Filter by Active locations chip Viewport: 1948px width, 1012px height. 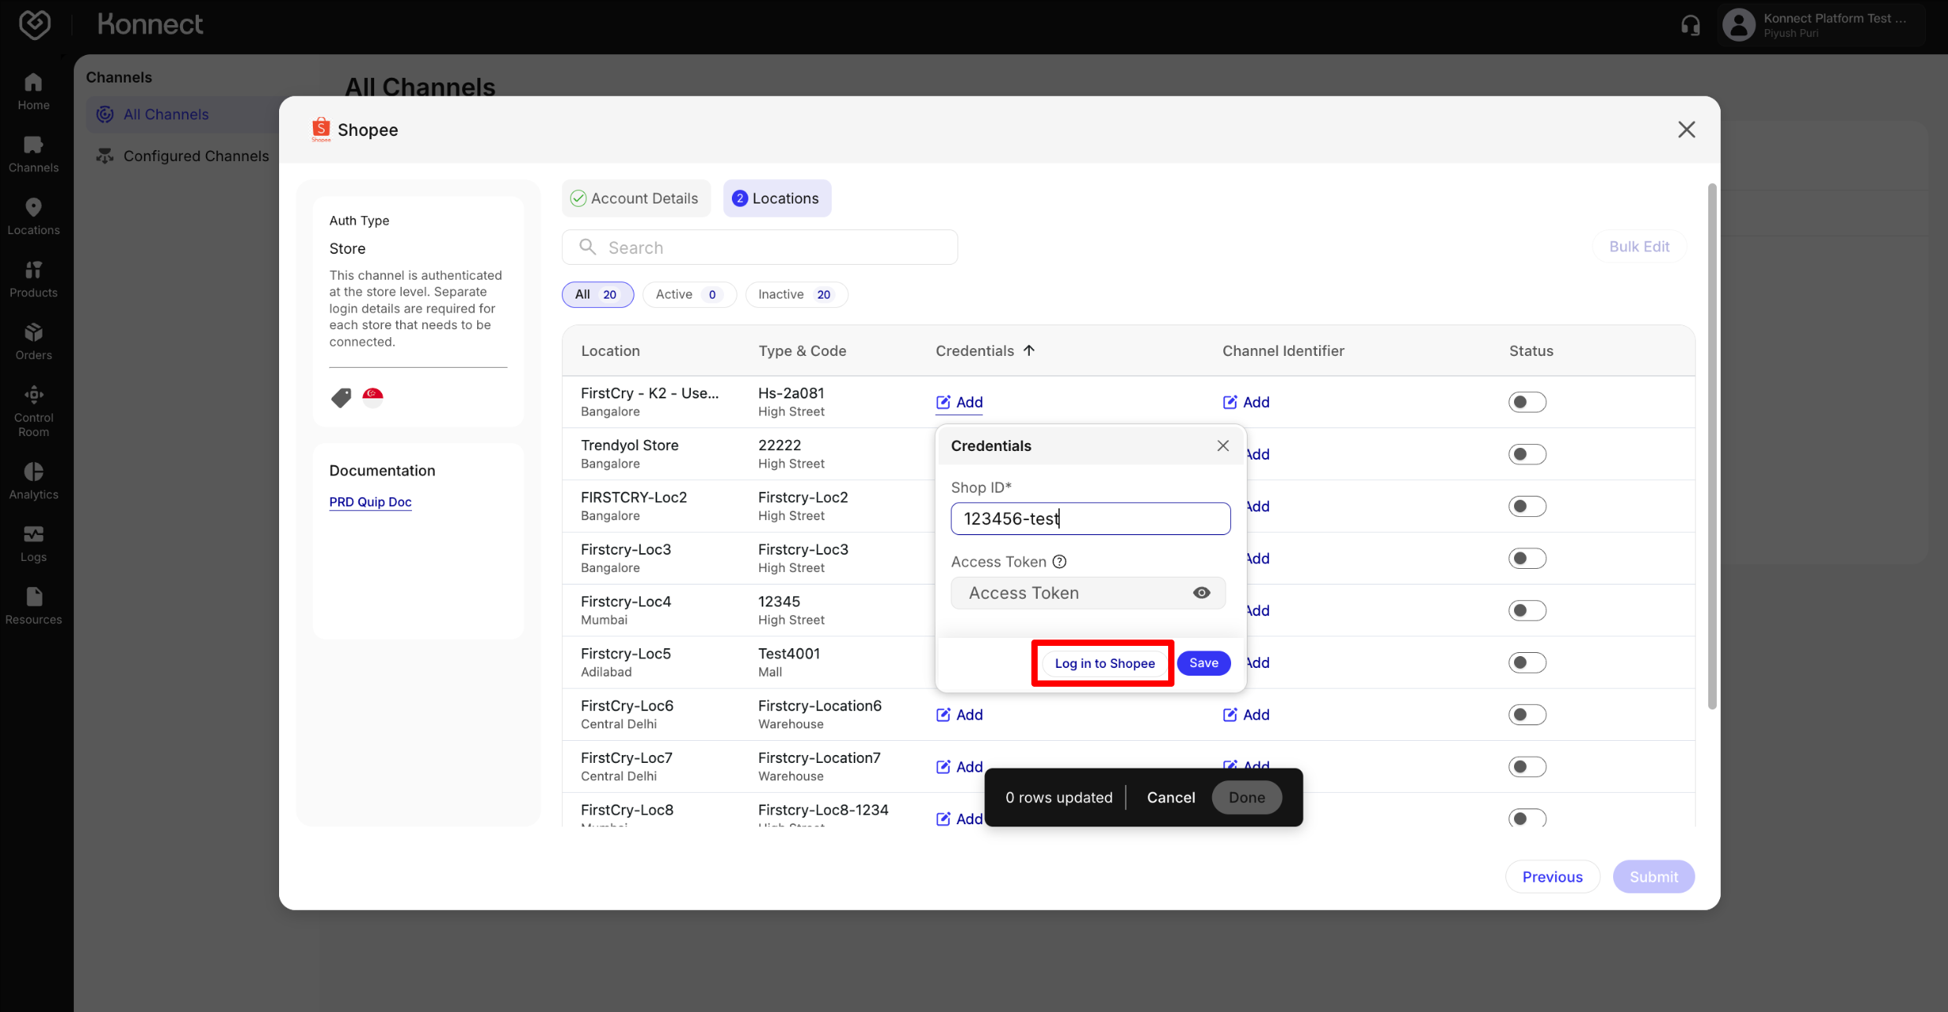pos(689,295)
